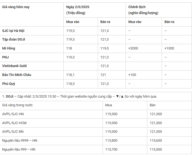
Task: Click the bold DOJI text in update line
Action: coord(9,96)
